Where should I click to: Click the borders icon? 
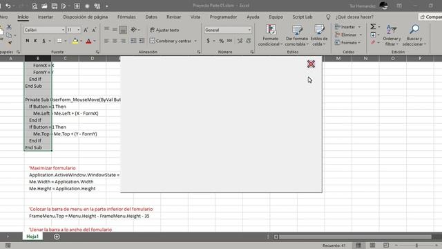tap(59, 41)
